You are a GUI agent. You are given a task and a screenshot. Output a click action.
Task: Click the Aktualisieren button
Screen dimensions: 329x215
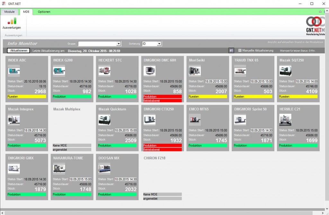19,50
